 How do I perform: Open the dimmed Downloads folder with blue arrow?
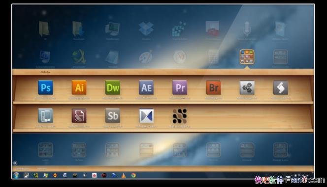(78, 29)
